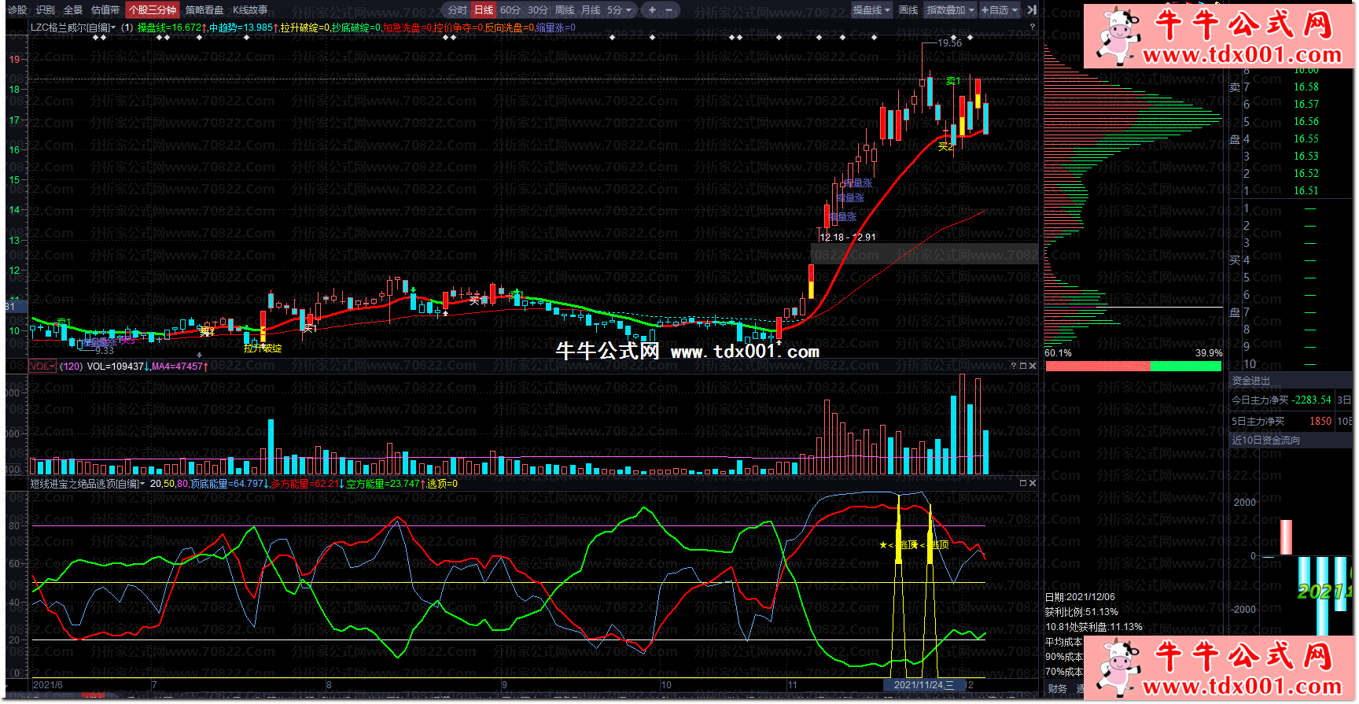Image resolution: width=1359 pixels, height=704 pixels.
Task: Click the main chart help question mark
Action: pos(1033,28)
